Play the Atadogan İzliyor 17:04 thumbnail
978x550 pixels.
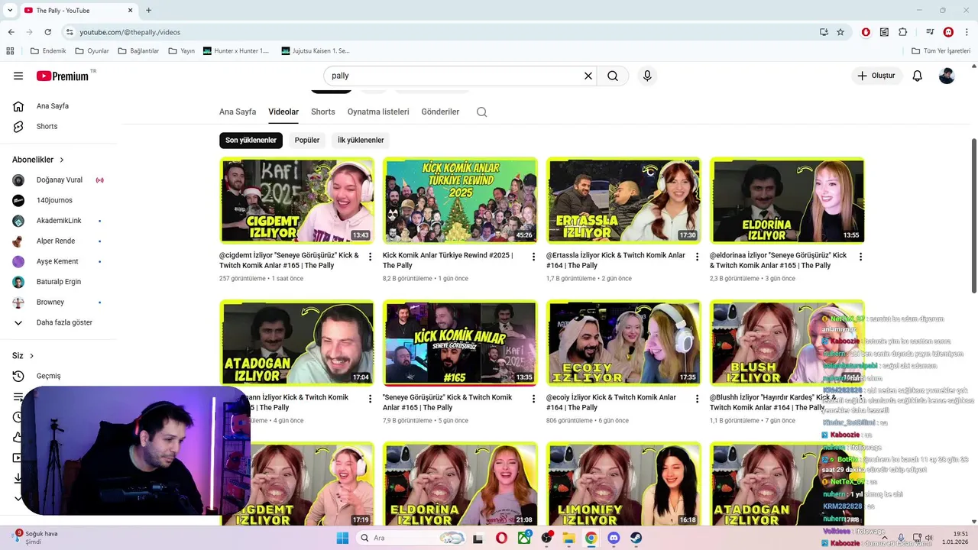click(296, 343)
